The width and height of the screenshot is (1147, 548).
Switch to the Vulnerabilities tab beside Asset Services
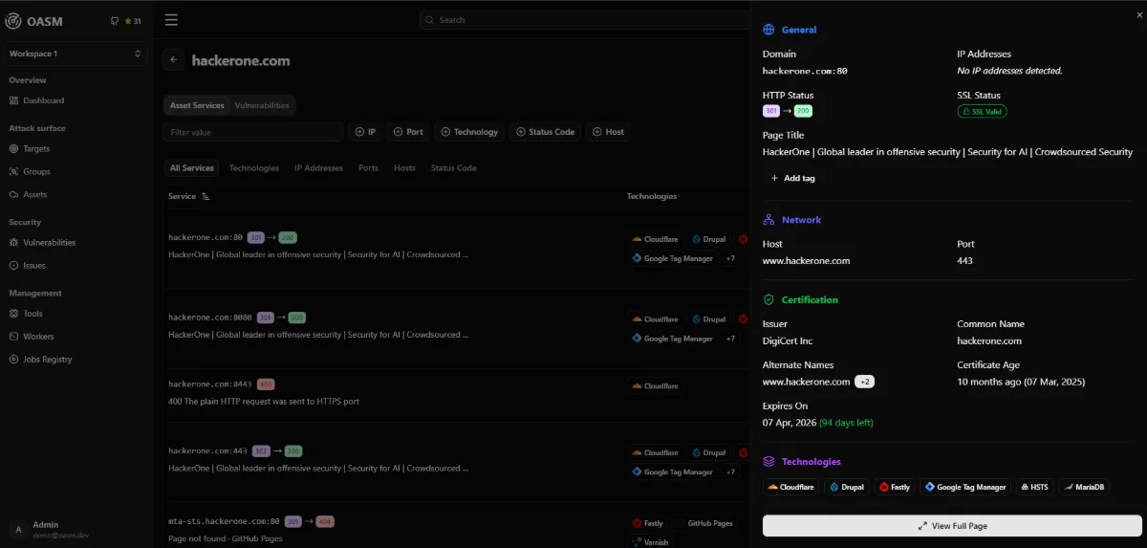(x=261, y=105)
